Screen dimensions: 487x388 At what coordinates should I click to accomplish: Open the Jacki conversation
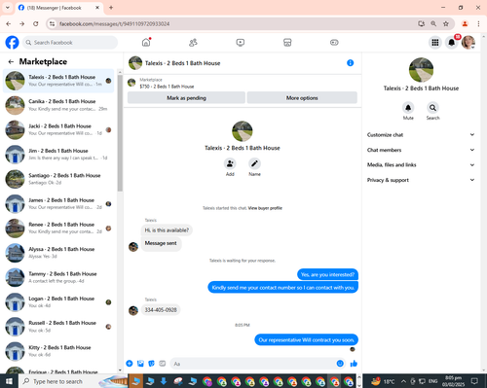coord(58,129)
